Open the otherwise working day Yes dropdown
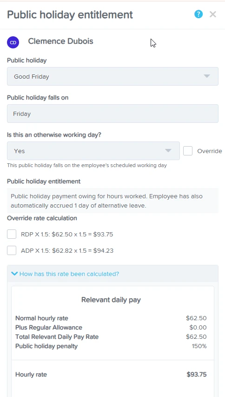Image resolution: width=225 pixels, height=397 pixels. point(93,151)
